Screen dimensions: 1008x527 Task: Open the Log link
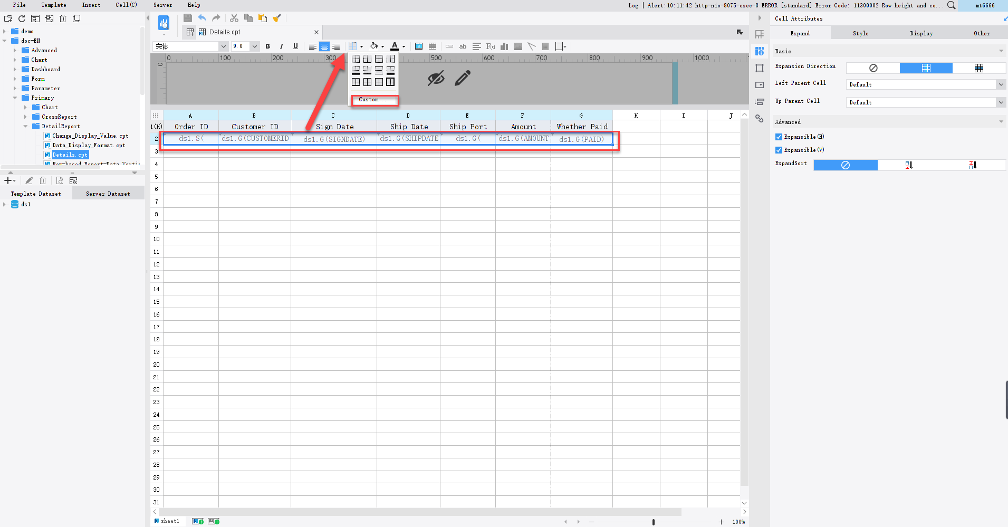[633, 5]
